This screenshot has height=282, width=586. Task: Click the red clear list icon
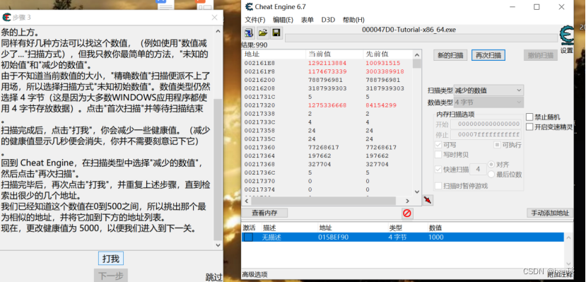pos(407,213)
